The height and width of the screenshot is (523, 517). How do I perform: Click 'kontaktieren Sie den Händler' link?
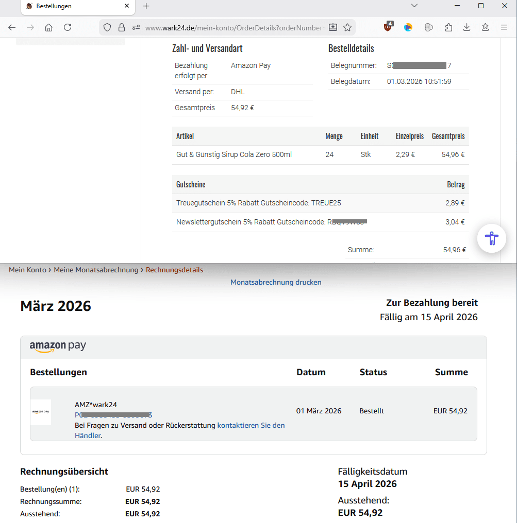pos(251,425)
